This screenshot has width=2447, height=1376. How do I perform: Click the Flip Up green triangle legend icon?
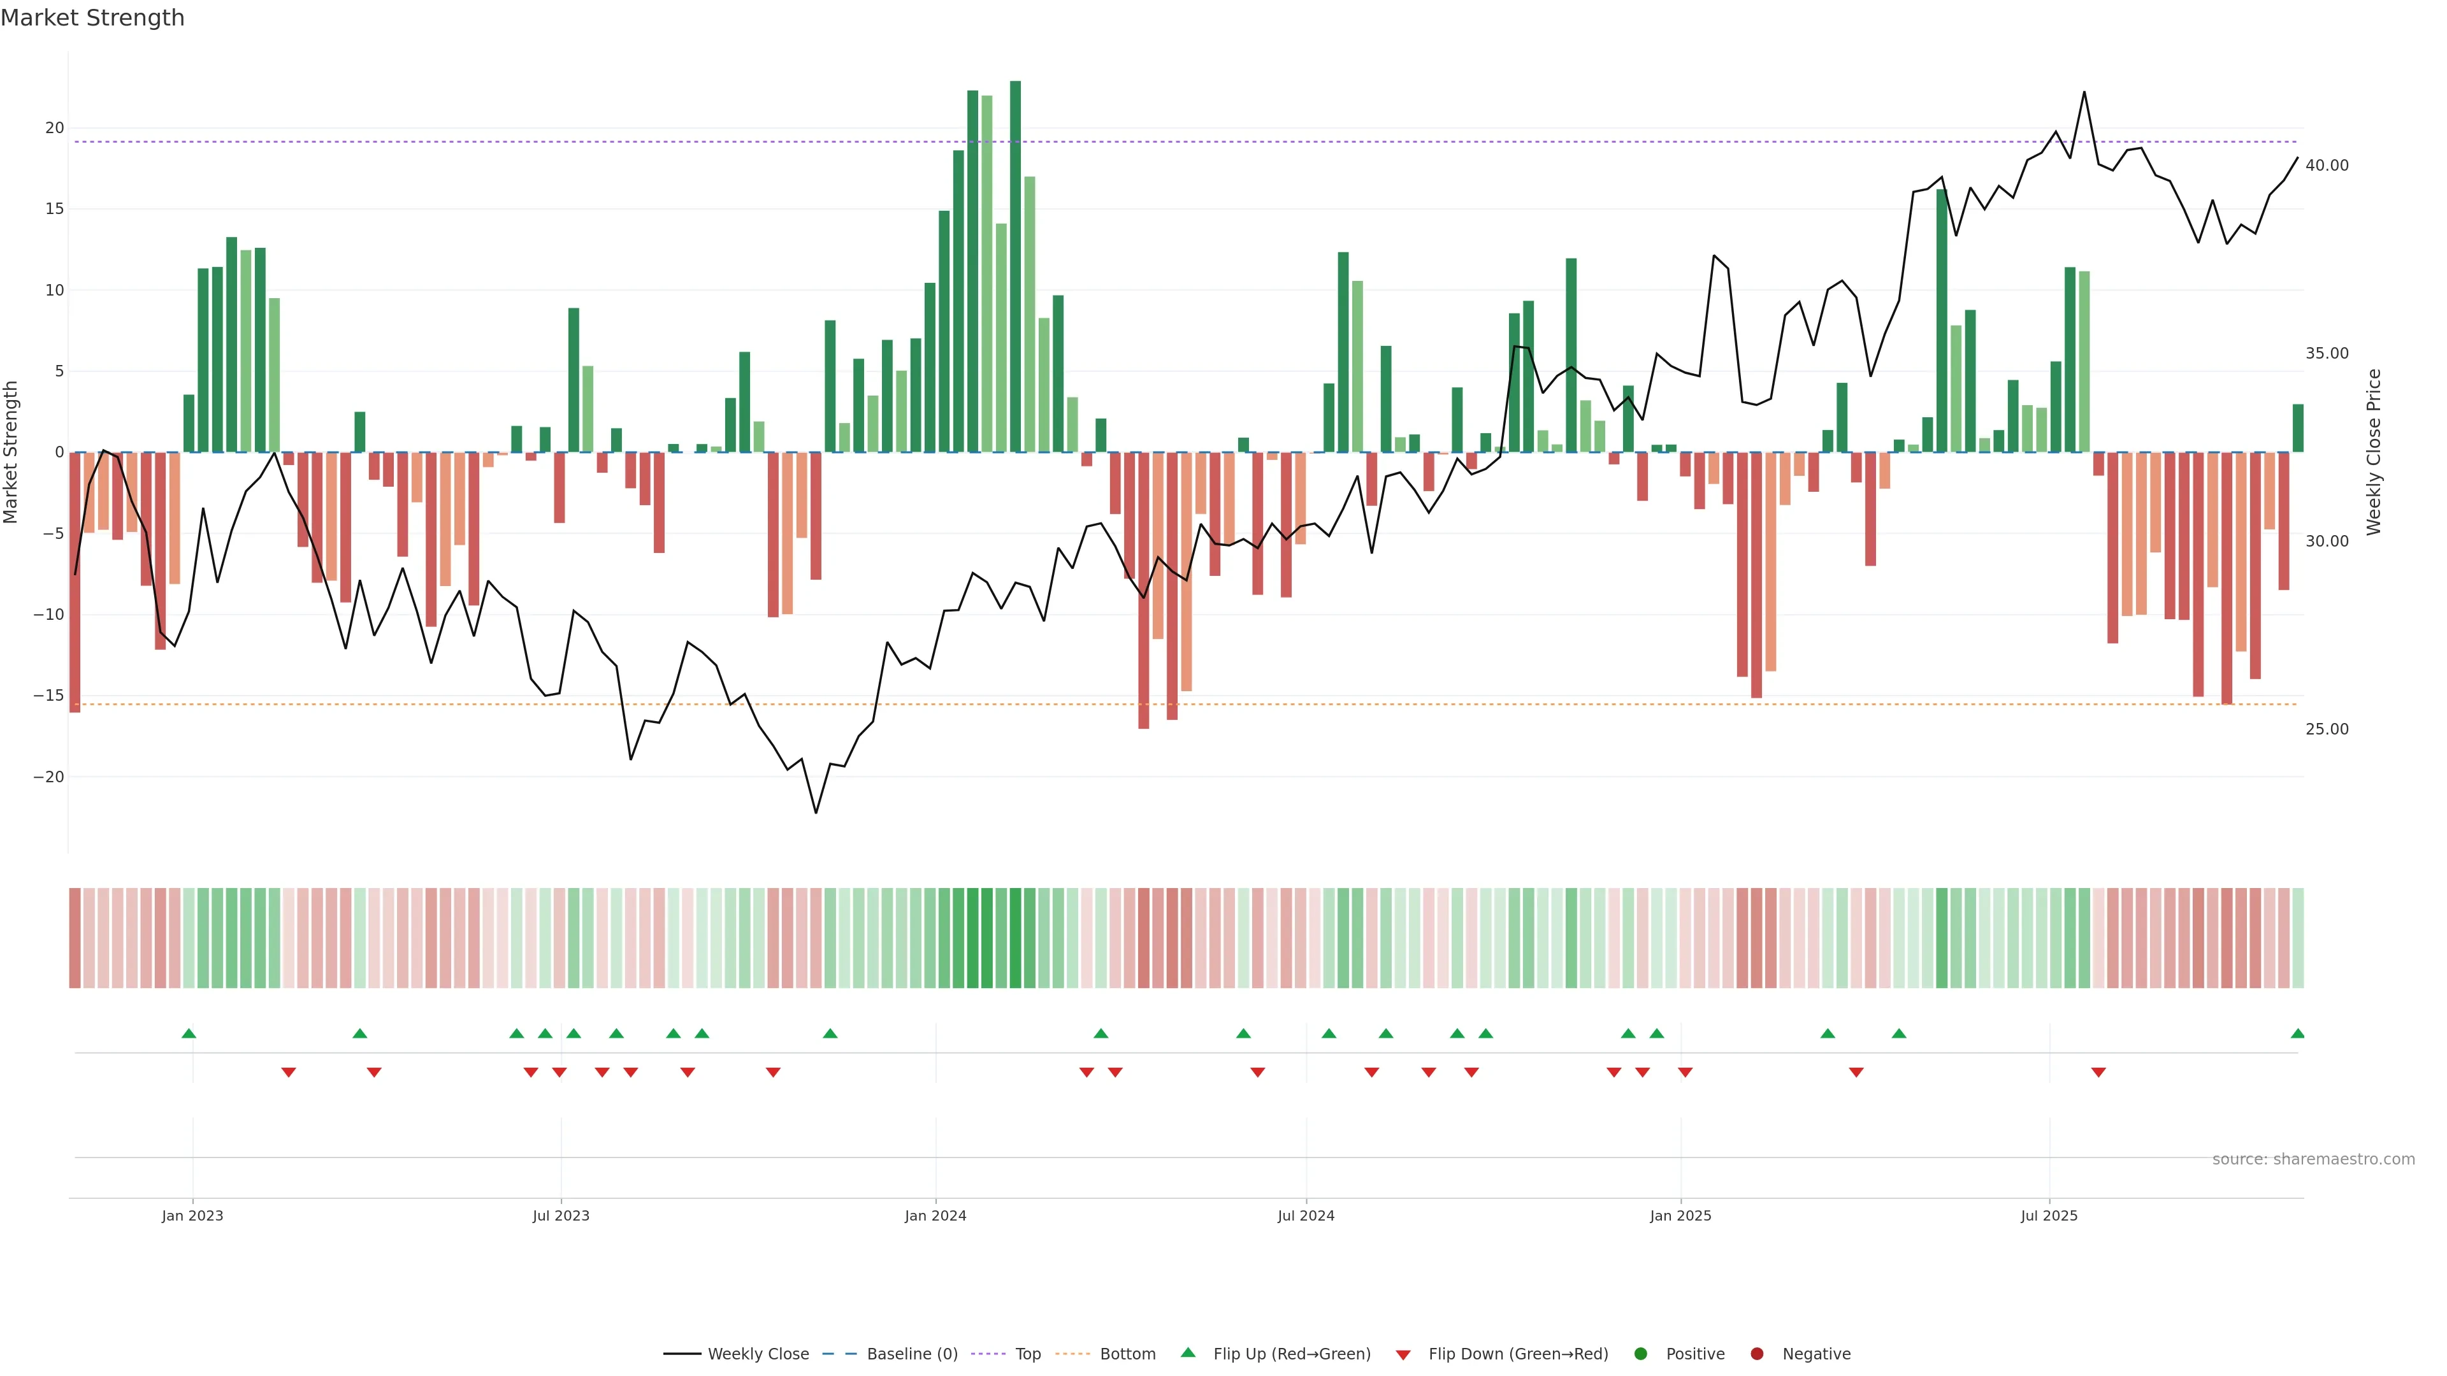(x=1187, y=1353)
